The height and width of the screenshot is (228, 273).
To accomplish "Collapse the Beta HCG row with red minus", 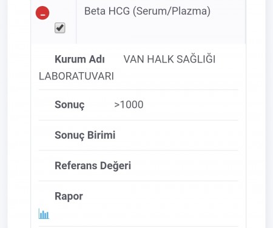I will (x=42, y=13).
